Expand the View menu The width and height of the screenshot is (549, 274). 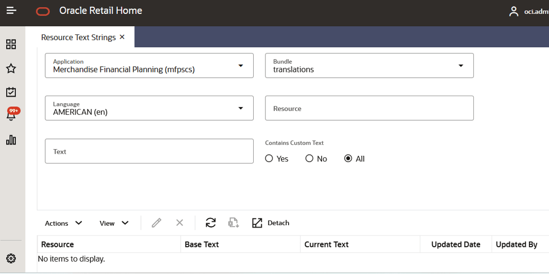click(114, 223)
